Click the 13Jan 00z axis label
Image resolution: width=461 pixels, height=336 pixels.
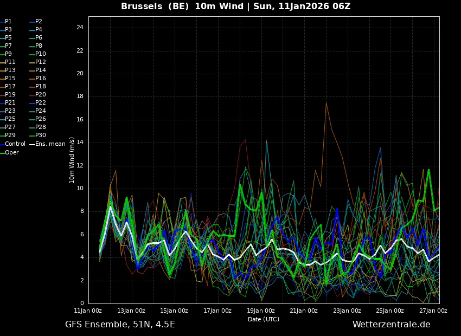[132, 311]
